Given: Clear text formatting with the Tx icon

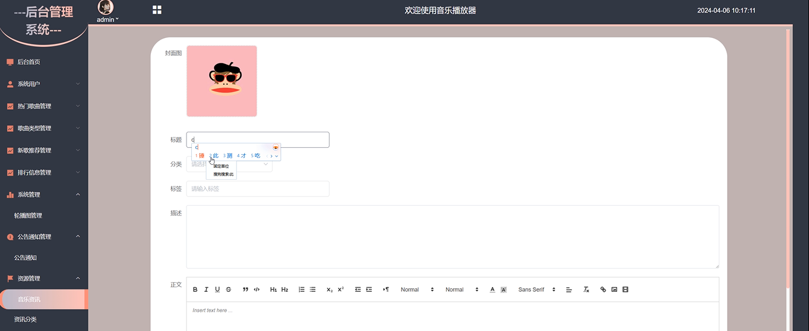Looking at the screenshot, I should (586, 289).
